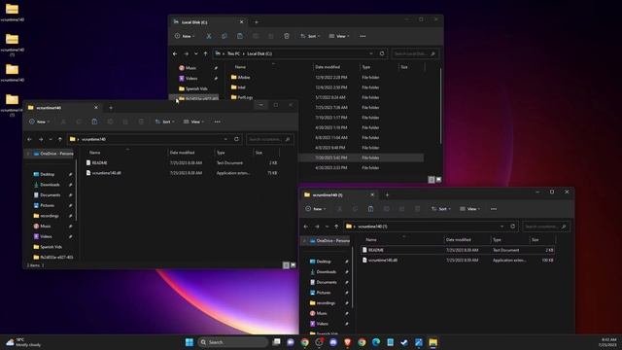Click the taskbar Search box
Image resolution: width=622 pixels, height=350 pixels.
(x=233, y=342)
